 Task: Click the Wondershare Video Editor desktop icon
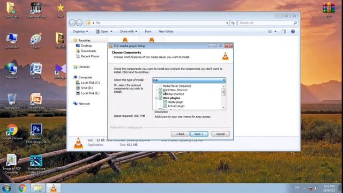[x=36, y=164]
